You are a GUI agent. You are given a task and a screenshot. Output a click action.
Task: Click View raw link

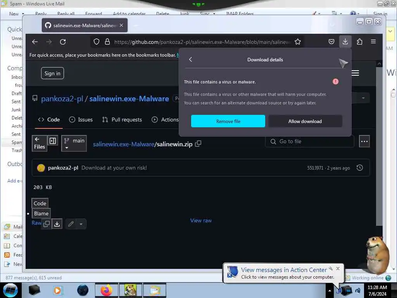click(x=201, y=220)
